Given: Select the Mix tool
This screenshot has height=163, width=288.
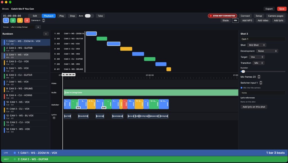Looking at the screenshot, I should click(235, 20).
